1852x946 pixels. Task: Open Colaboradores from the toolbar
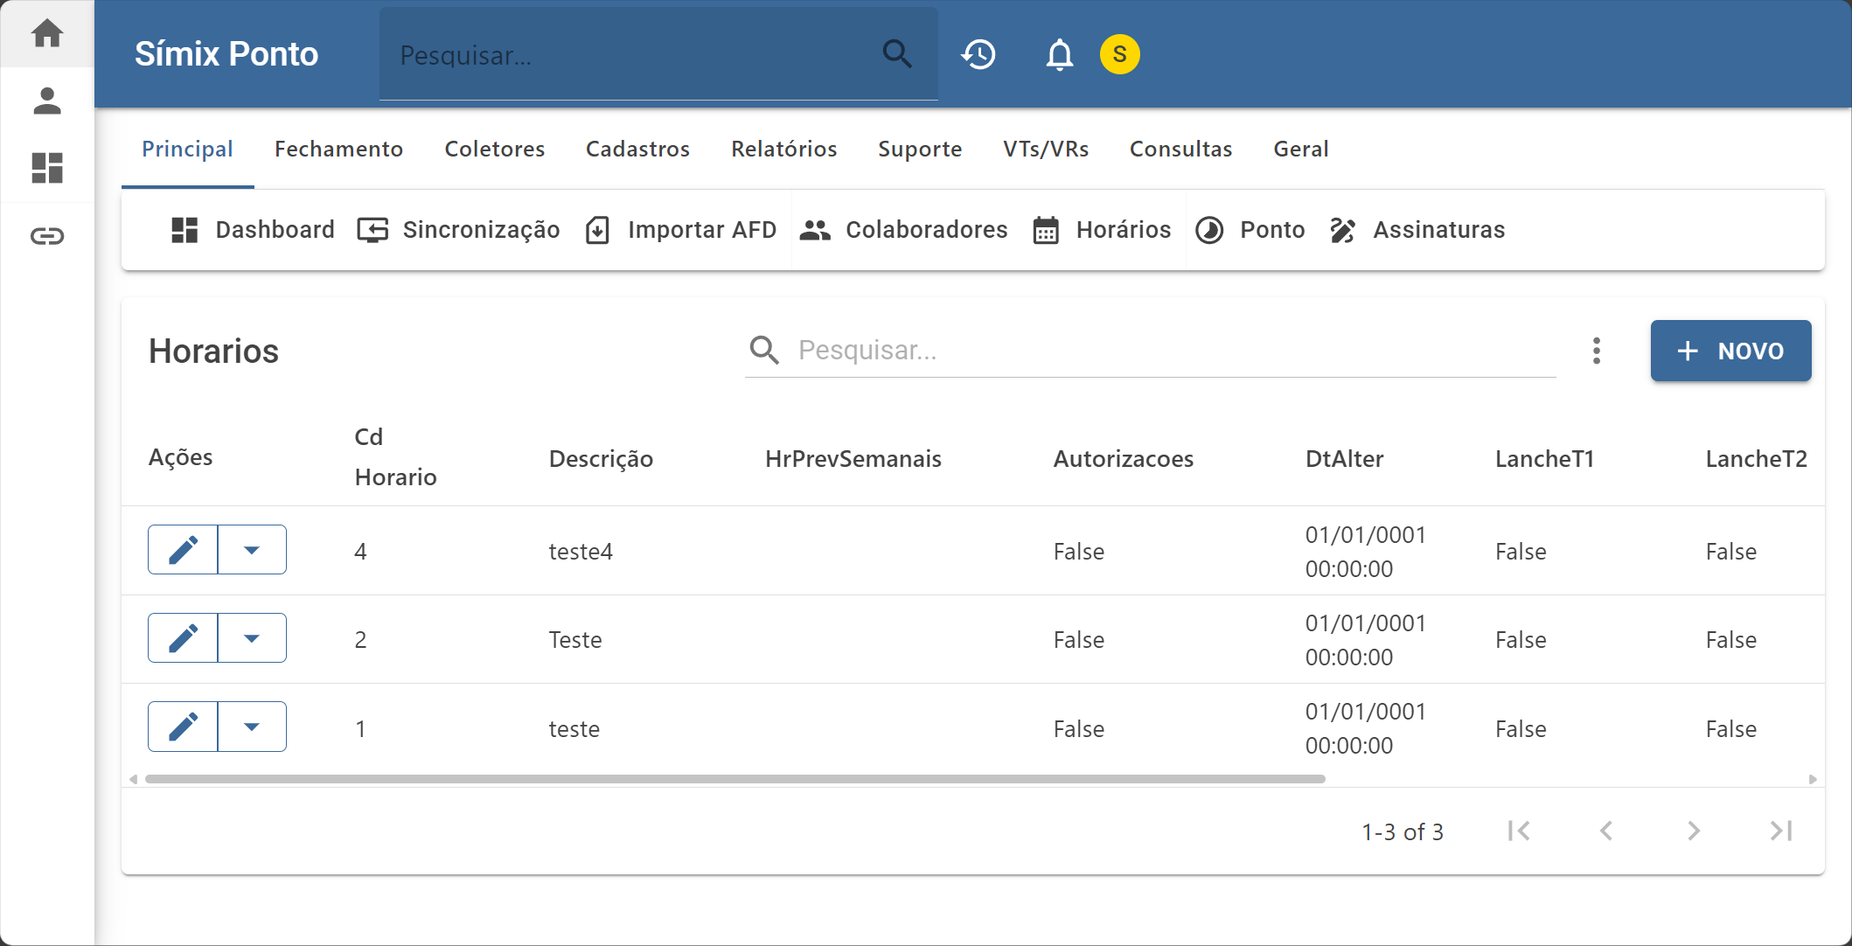tap(905, 230)
